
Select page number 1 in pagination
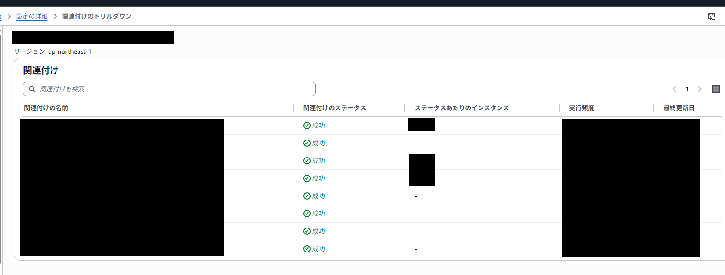tap(687, 89)
